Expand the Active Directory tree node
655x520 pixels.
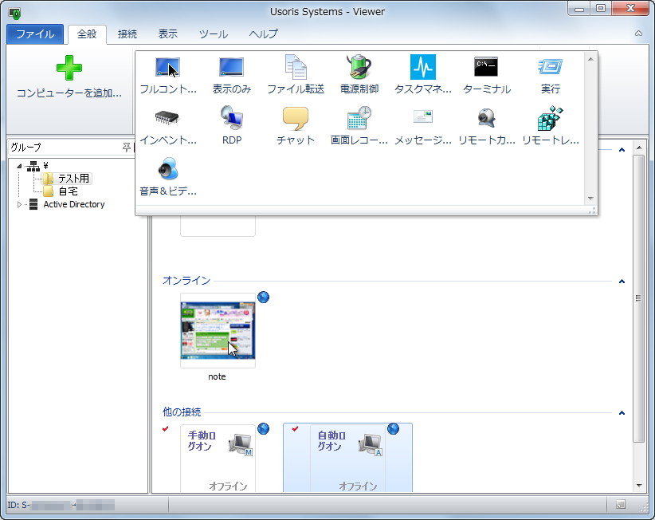tap(19, 204)
